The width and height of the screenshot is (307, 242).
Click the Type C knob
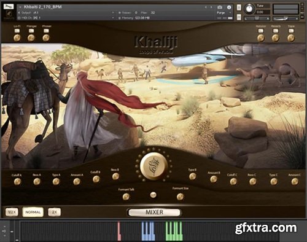(x=274, y=182)
